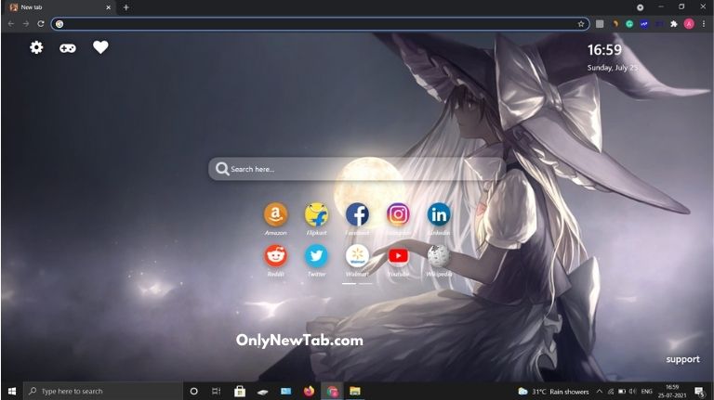Open the Chrome extensions puzzle icon
This screenshot has width=714, height=400.
674,24
